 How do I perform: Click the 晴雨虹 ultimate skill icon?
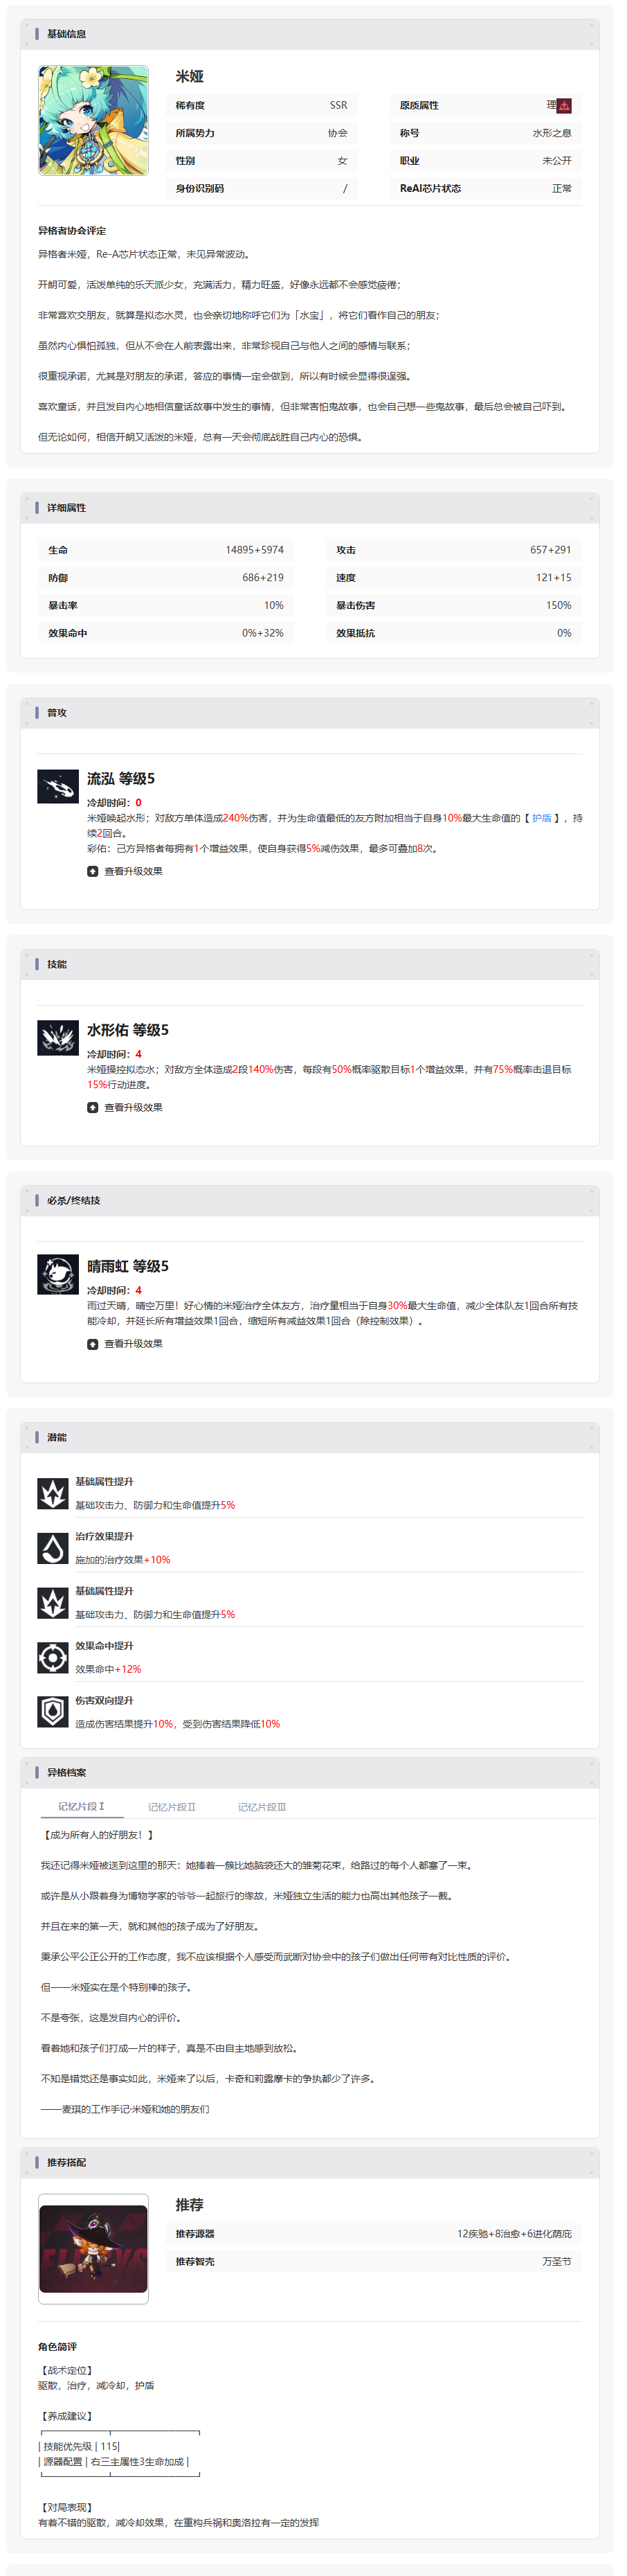58,1274
